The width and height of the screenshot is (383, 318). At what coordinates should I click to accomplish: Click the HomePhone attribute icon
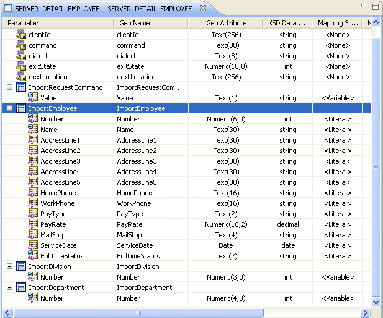[34, 193]
